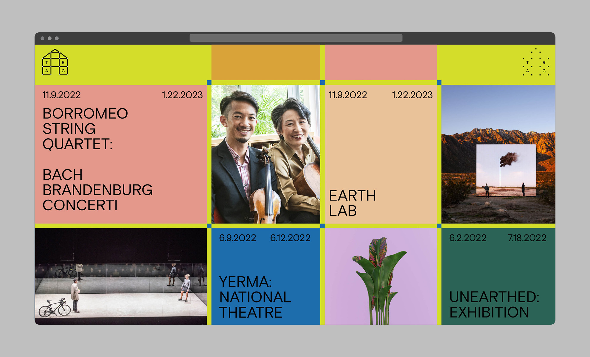Open Yerma: National Theatre event title
Viewport: 590px width, 357px height.
click(255, 297)
